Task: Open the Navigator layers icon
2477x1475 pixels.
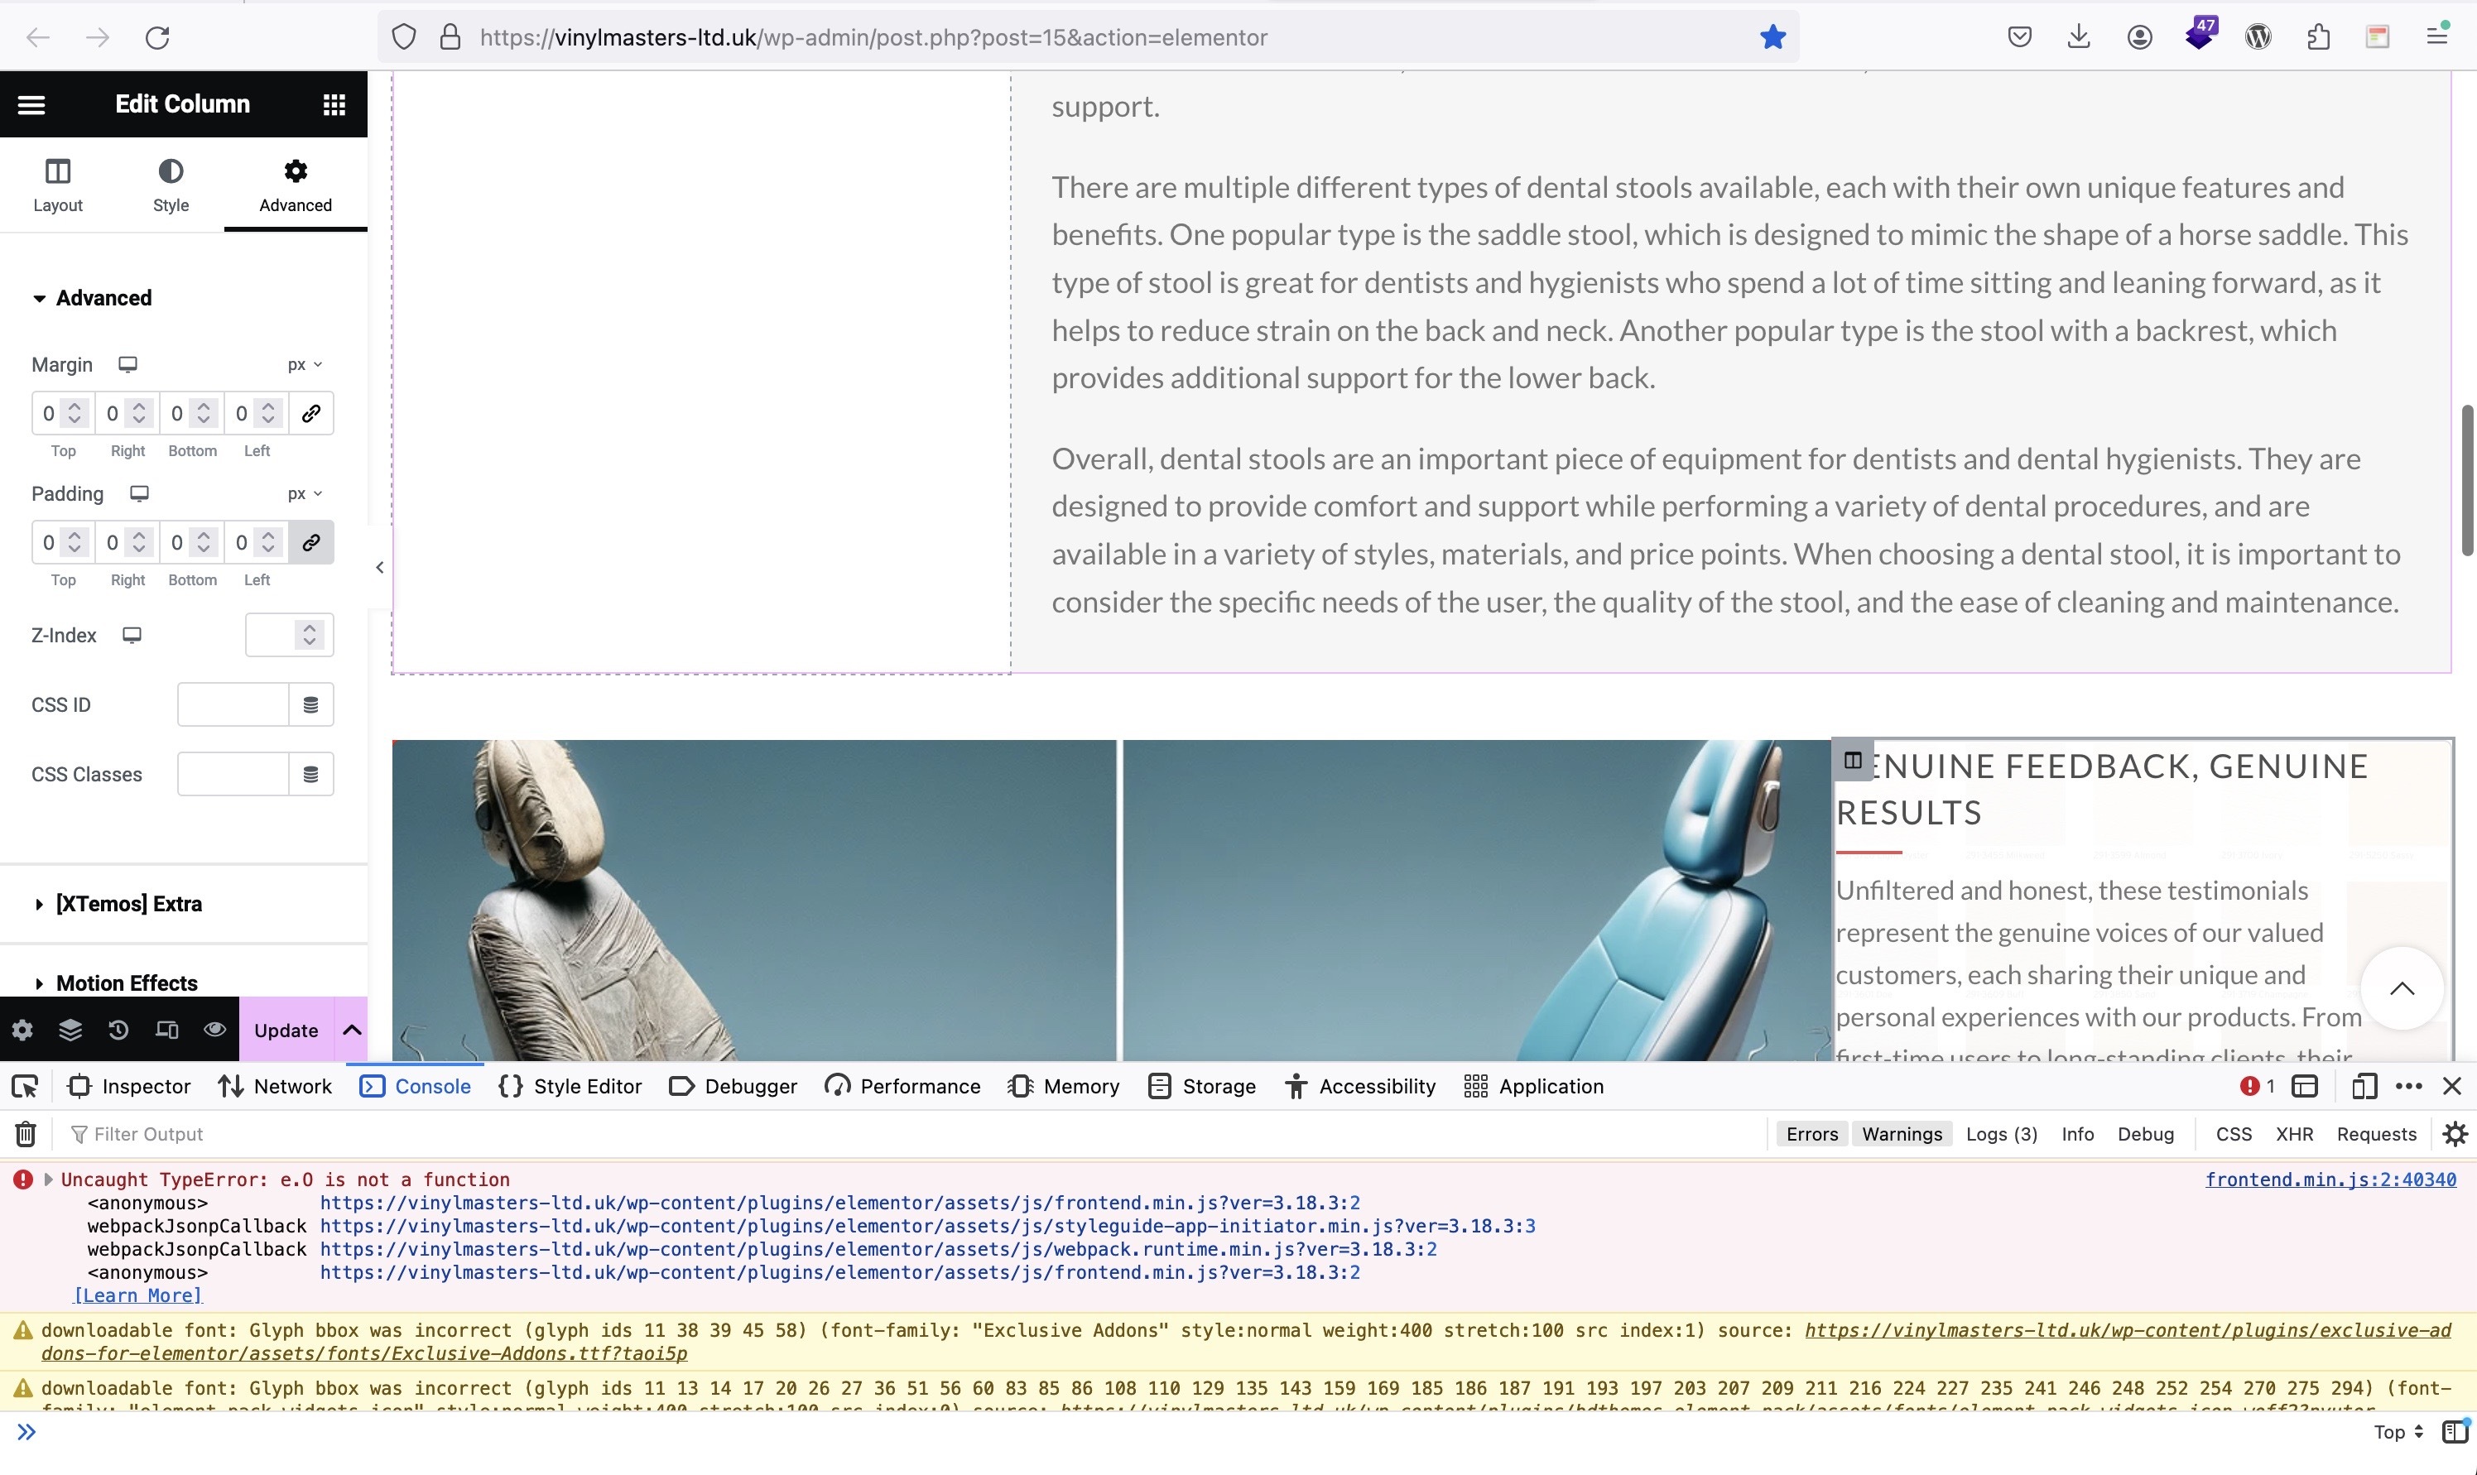Action: pyautogui.click(x=70, y=1030)
